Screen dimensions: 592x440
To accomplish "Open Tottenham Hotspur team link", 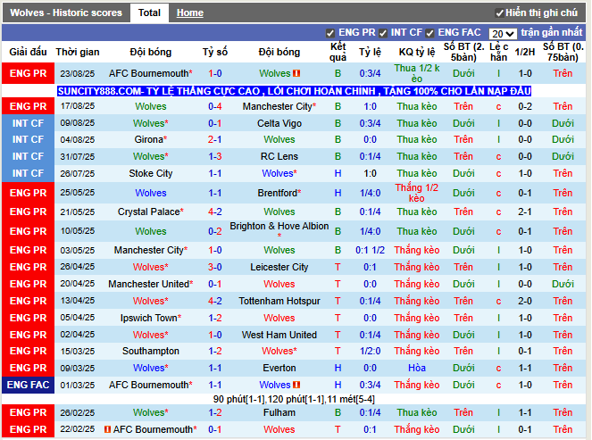I will pos(279,301).
